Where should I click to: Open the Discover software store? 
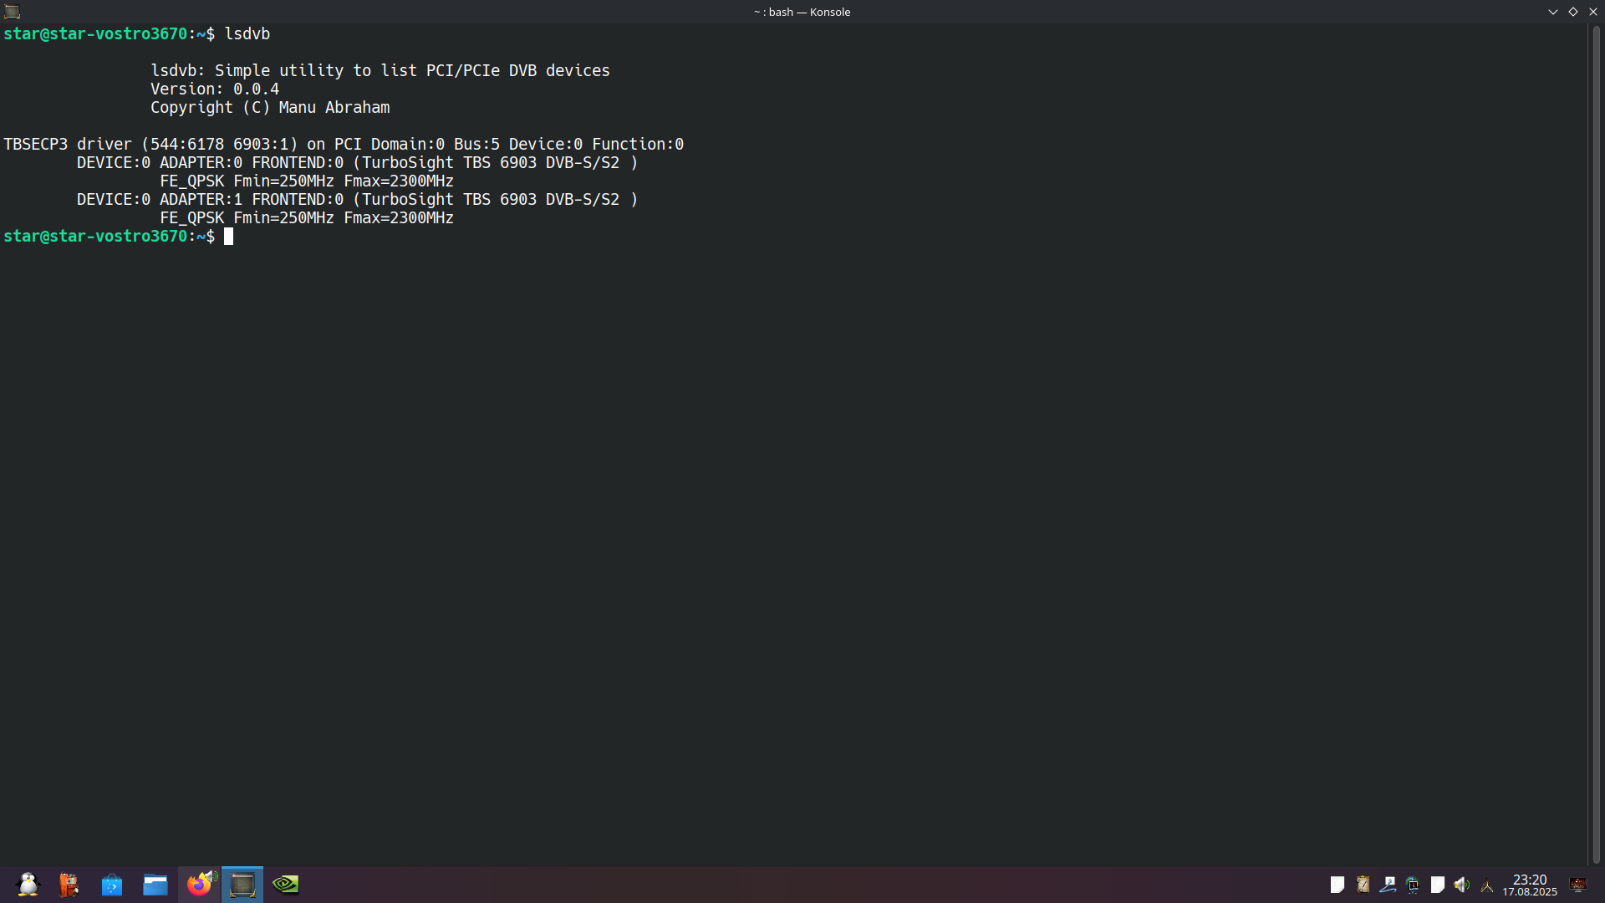[x=112, y=885]
